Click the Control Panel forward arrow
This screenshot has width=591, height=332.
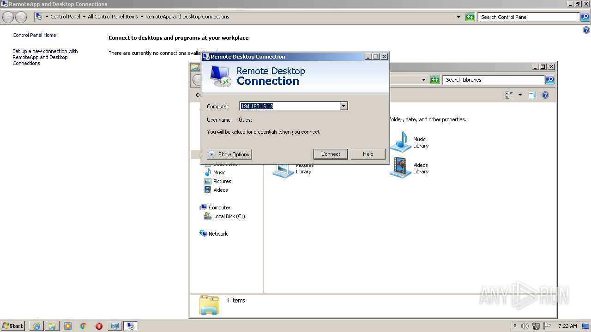21,17
